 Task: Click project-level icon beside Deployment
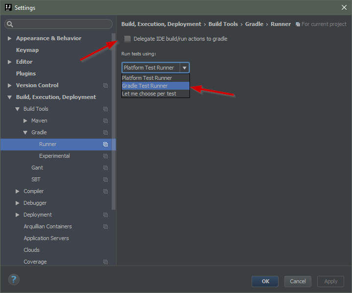106,215
